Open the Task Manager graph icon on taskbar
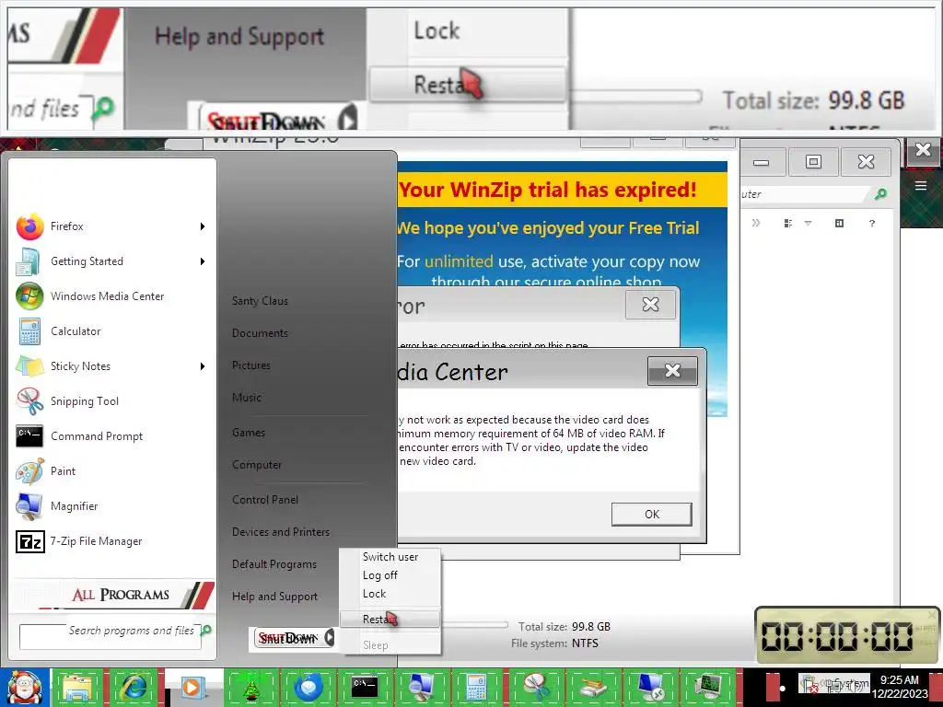943x707 pixels. pos(708,687)
